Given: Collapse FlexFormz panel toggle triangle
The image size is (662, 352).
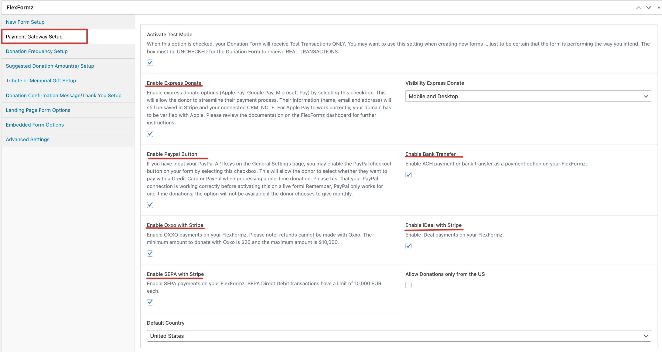Looking at the screenshot, I should coord(659,7).
